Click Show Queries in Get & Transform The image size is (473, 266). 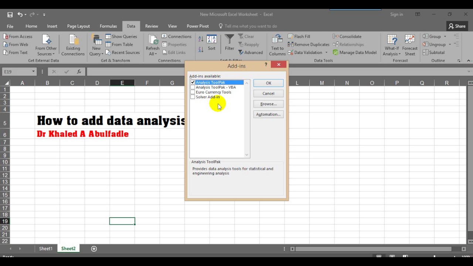121,37
